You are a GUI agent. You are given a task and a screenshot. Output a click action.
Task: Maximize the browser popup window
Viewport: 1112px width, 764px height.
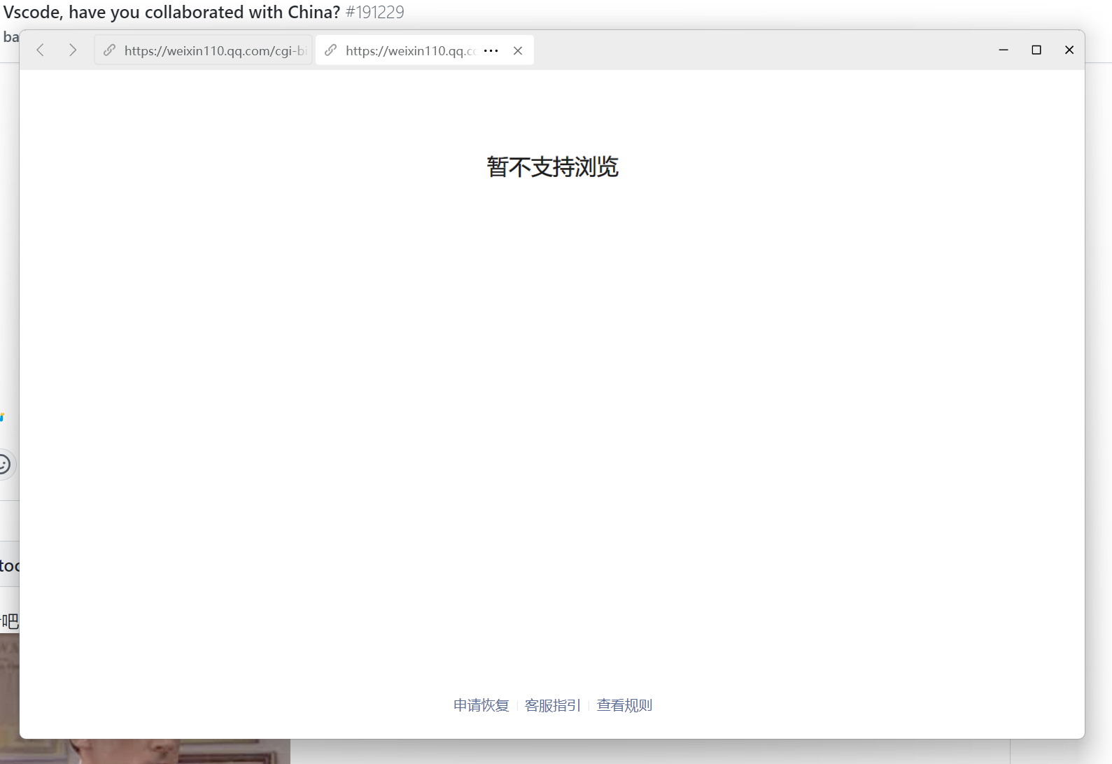1036,50
